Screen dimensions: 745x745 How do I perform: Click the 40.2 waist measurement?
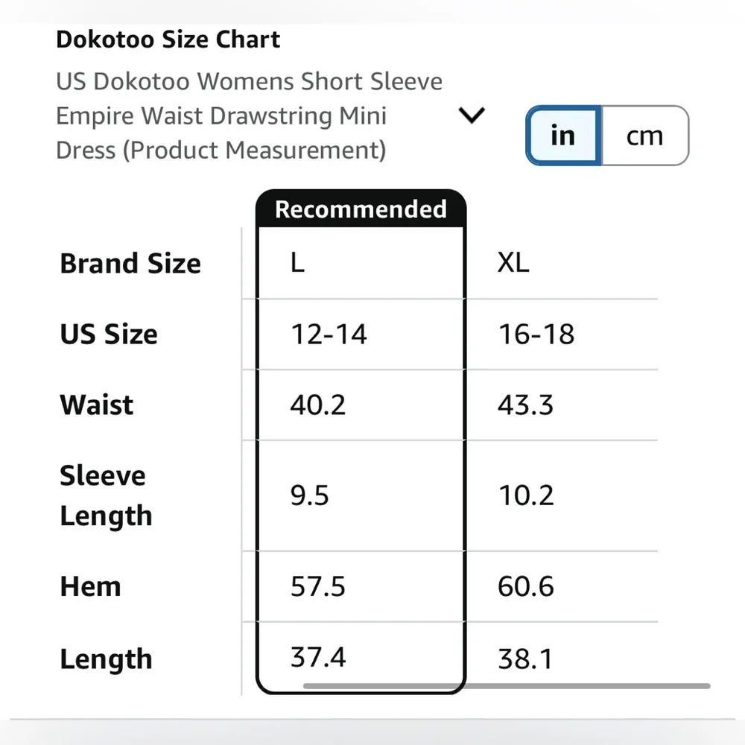[318, 405]
